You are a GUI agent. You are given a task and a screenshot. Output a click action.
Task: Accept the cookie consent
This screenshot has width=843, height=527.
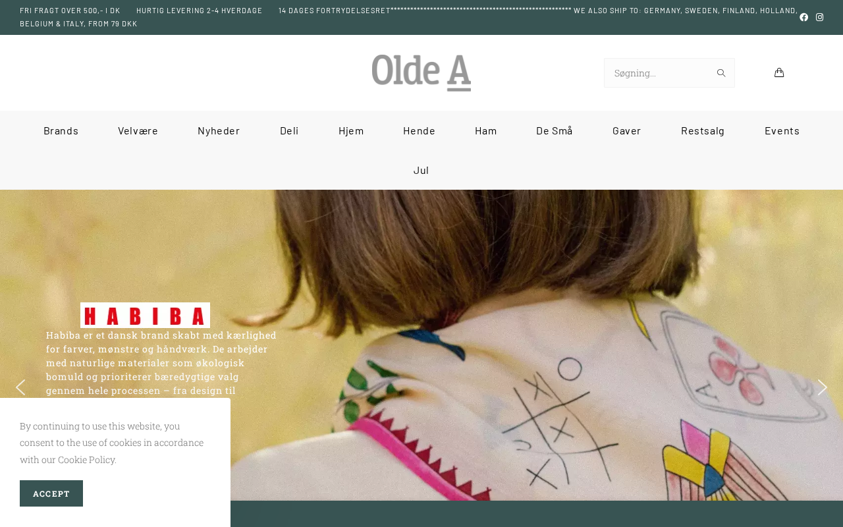(51, 493)
